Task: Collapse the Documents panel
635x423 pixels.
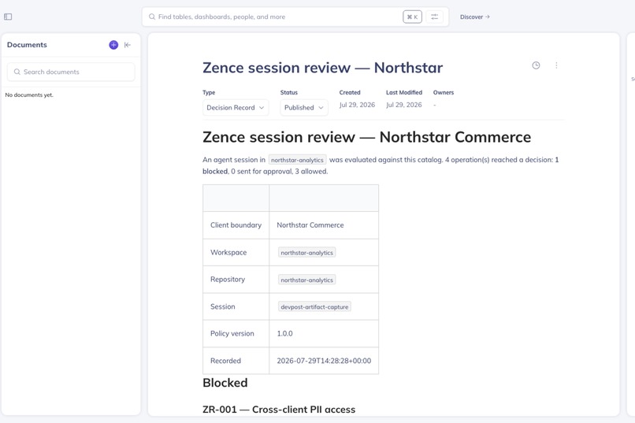Action: (x=128, y=45)
